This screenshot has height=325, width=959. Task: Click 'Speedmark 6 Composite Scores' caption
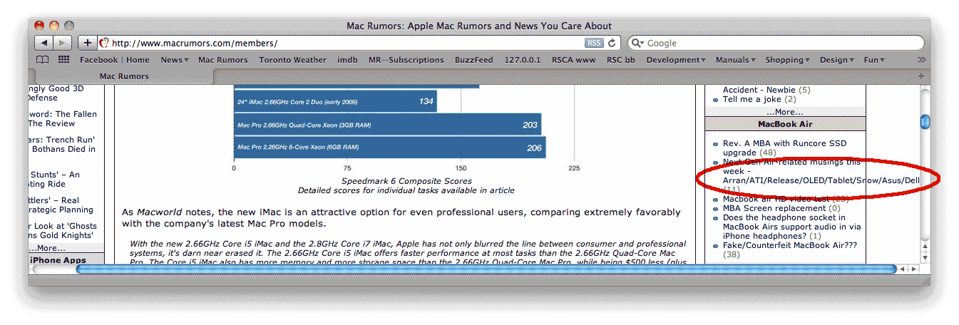tap(406, 181)
